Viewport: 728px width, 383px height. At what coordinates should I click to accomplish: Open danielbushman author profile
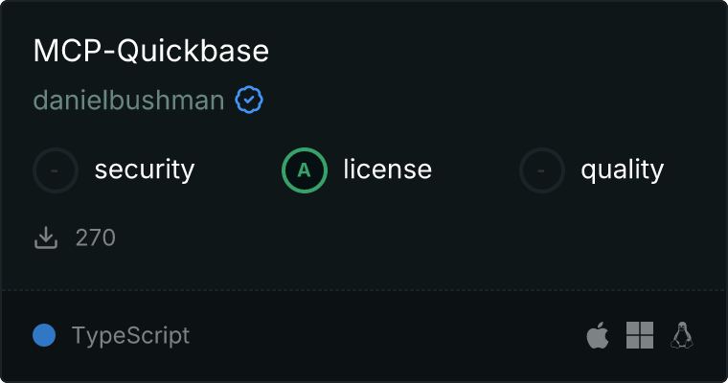128,101
